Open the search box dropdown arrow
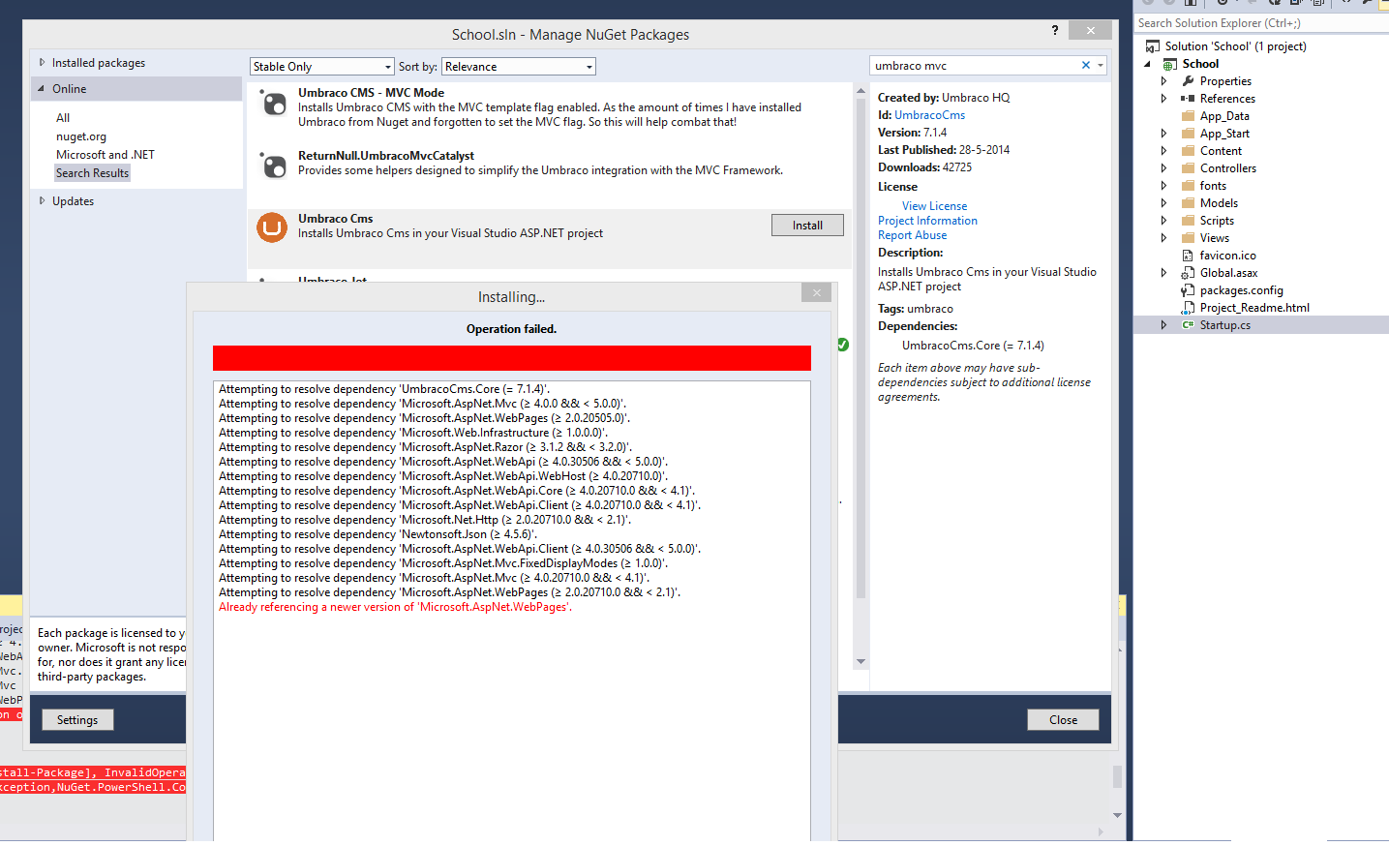This screenshot has width=1389, height=846. 1101,66
